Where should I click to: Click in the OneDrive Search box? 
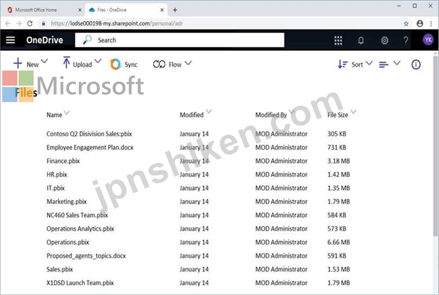click(x=180, y=40)
